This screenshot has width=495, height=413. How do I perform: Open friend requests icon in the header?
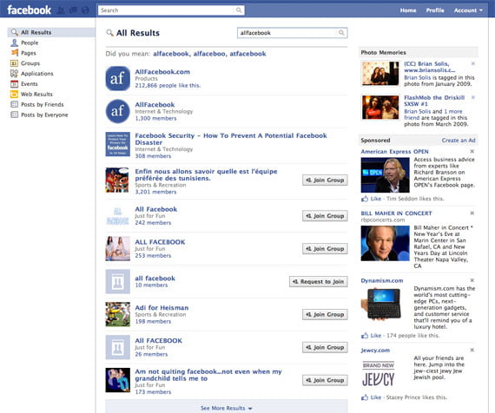point(61,10)
